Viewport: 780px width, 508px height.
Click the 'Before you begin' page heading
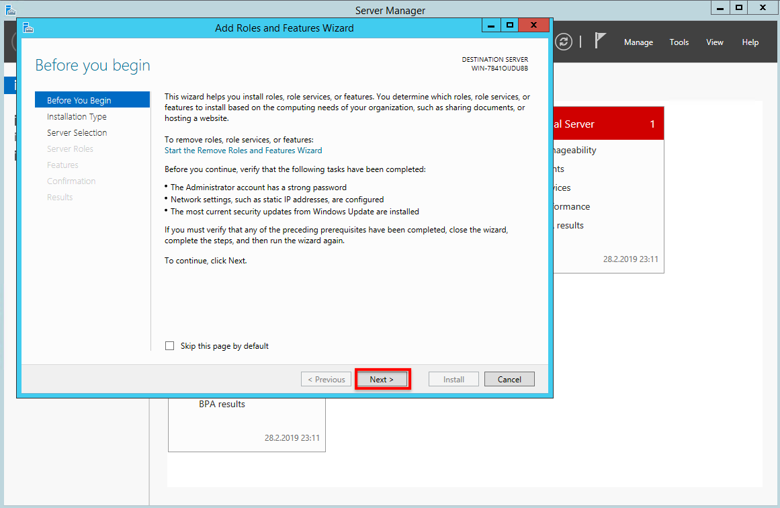[x=93, y=65]
